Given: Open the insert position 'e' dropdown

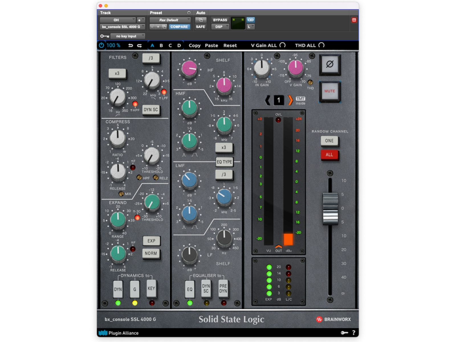Looking at the screenshot, I should (x=141, y=20).
